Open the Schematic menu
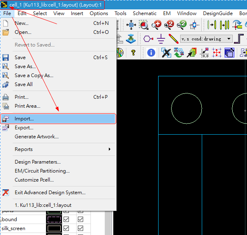Screen dimensions: 247x235 click(x=145, y=13)
